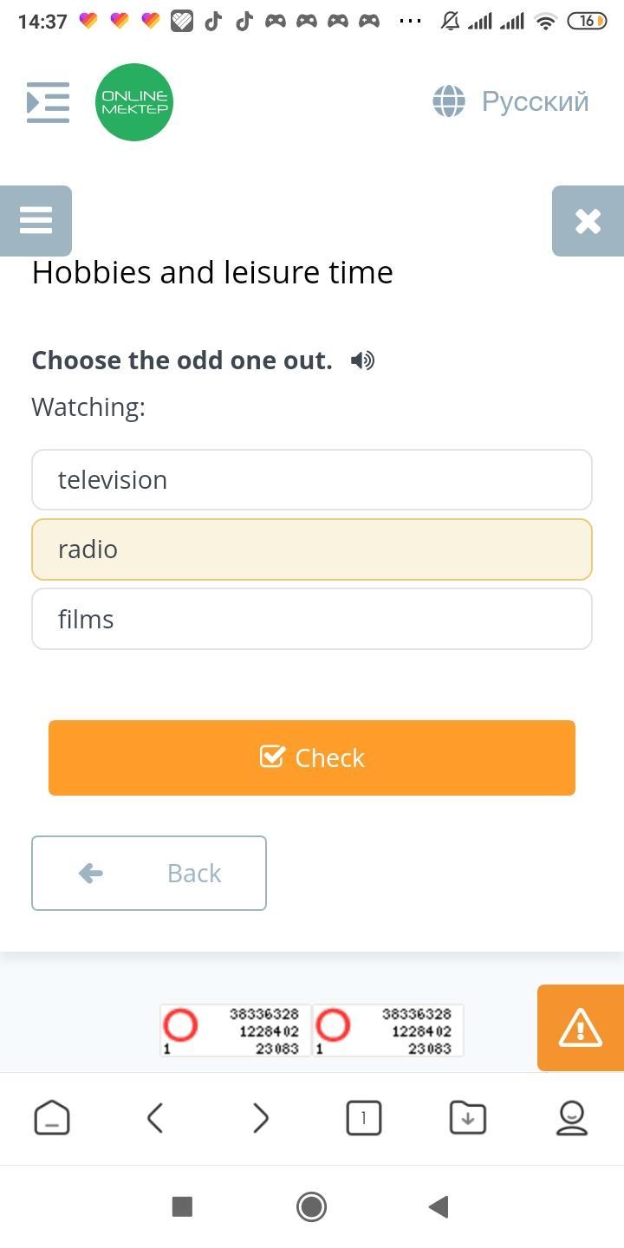
Task: Report a problem via the warning triangle
Action: tap(581, 1028)
